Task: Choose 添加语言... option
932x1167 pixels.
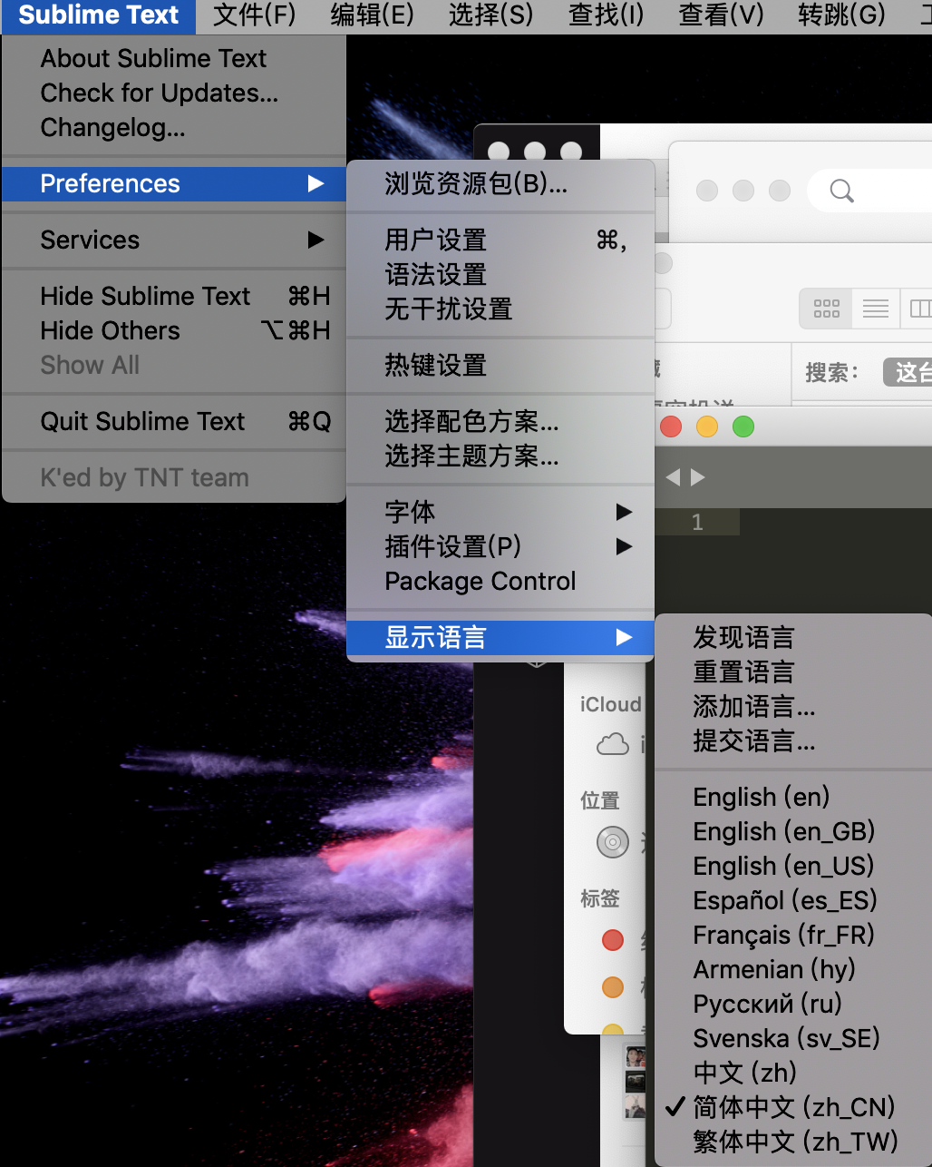Action: [793, 706]
